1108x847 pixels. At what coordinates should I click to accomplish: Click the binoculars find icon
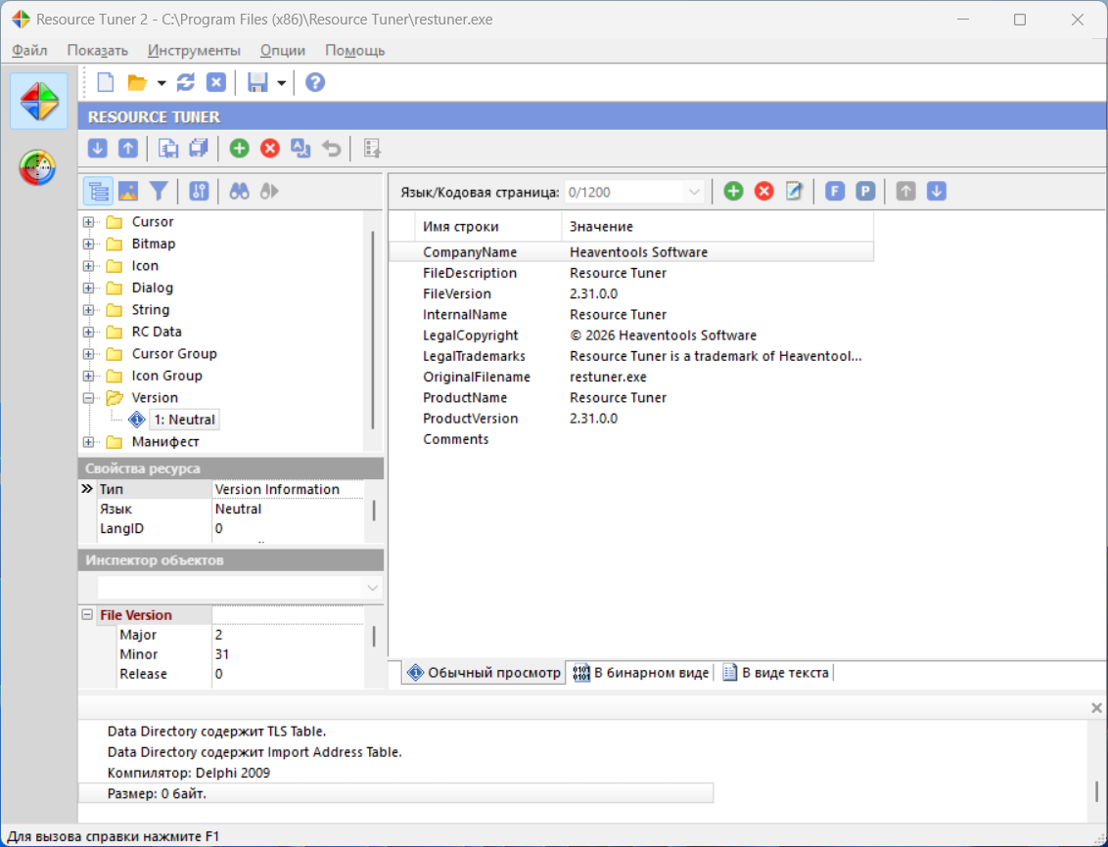point(239,192)
